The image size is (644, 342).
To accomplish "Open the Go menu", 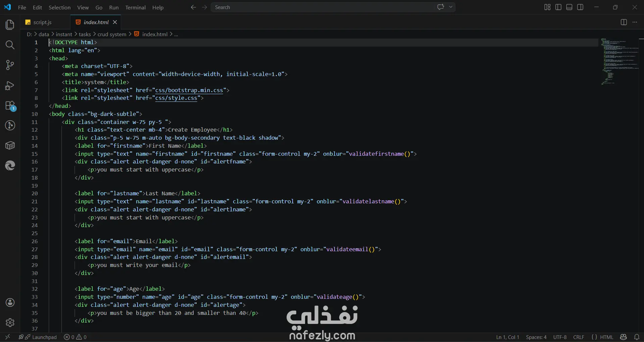I will point(99,7).
